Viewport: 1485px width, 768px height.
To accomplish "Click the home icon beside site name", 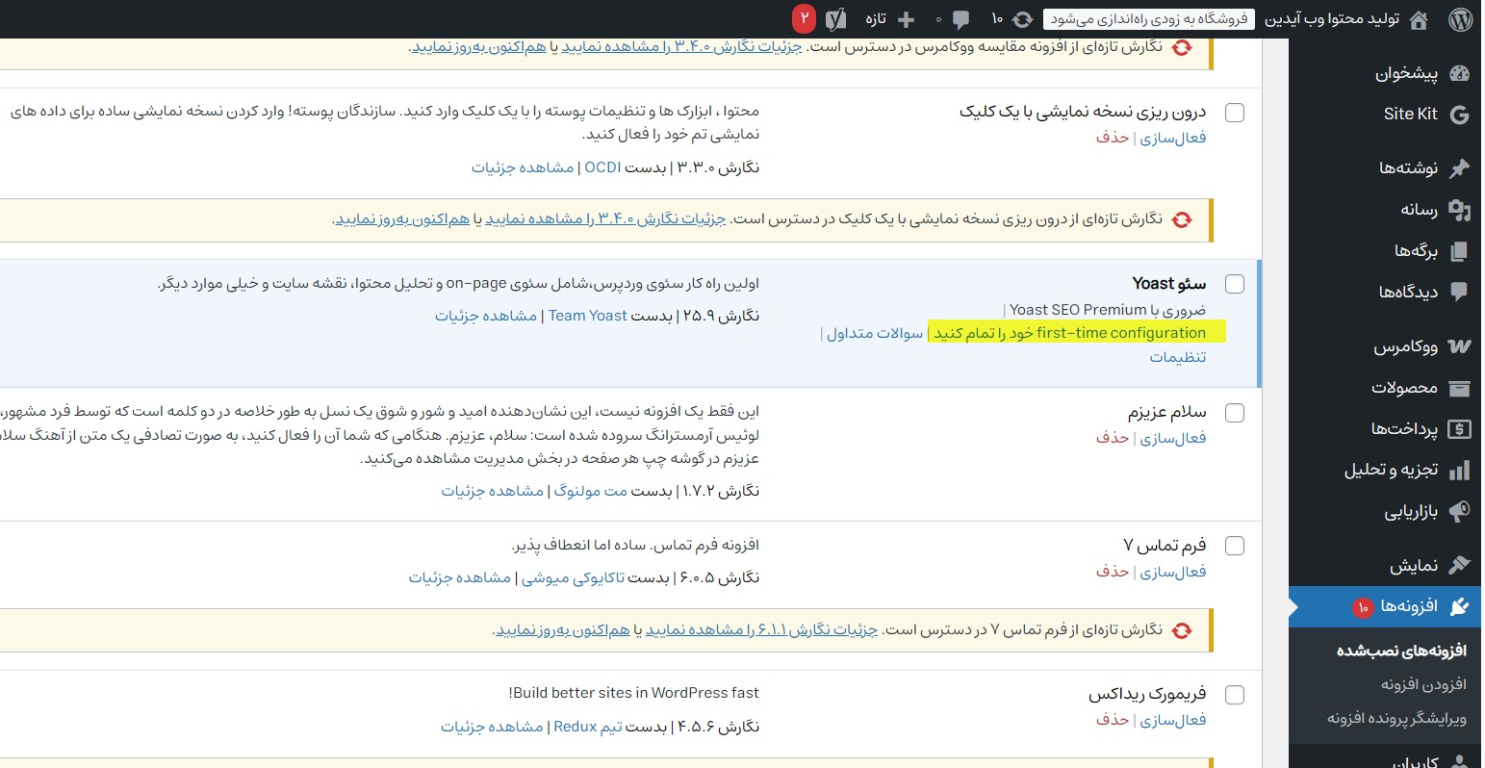I will (x=1418, y=19).
